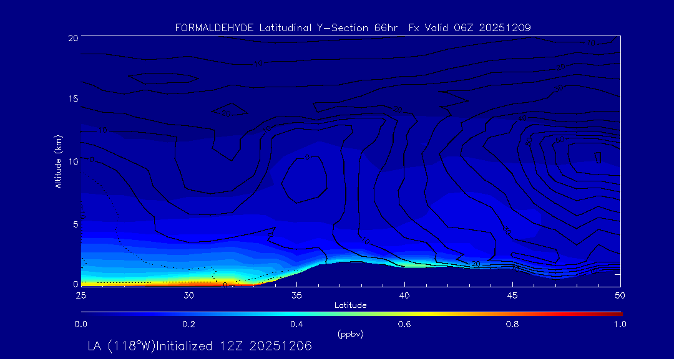
Task: Click the 'LA (118°W)Initialized 12Z 20251206' footer text
Action: coord(200,346)
